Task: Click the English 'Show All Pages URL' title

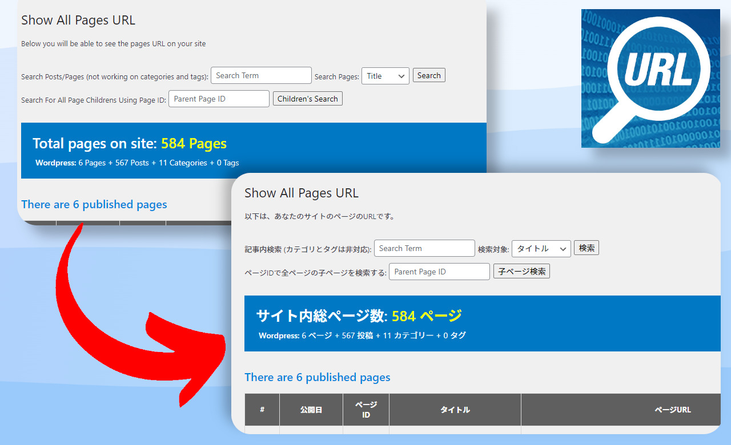Action: coord(78,20)
